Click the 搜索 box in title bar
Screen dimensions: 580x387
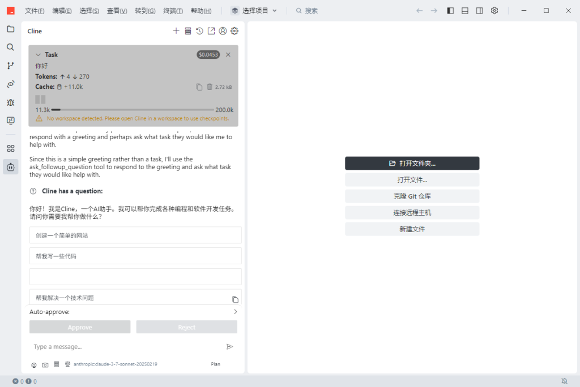point(306,11)
